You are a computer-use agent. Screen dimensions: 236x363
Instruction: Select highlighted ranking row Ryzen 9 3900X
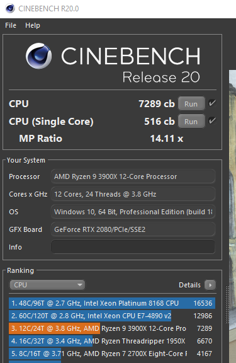[x=112, y=328]
